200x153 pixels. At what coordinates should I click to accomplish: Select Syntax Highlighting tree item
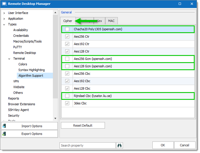click(x=31, y=70)
